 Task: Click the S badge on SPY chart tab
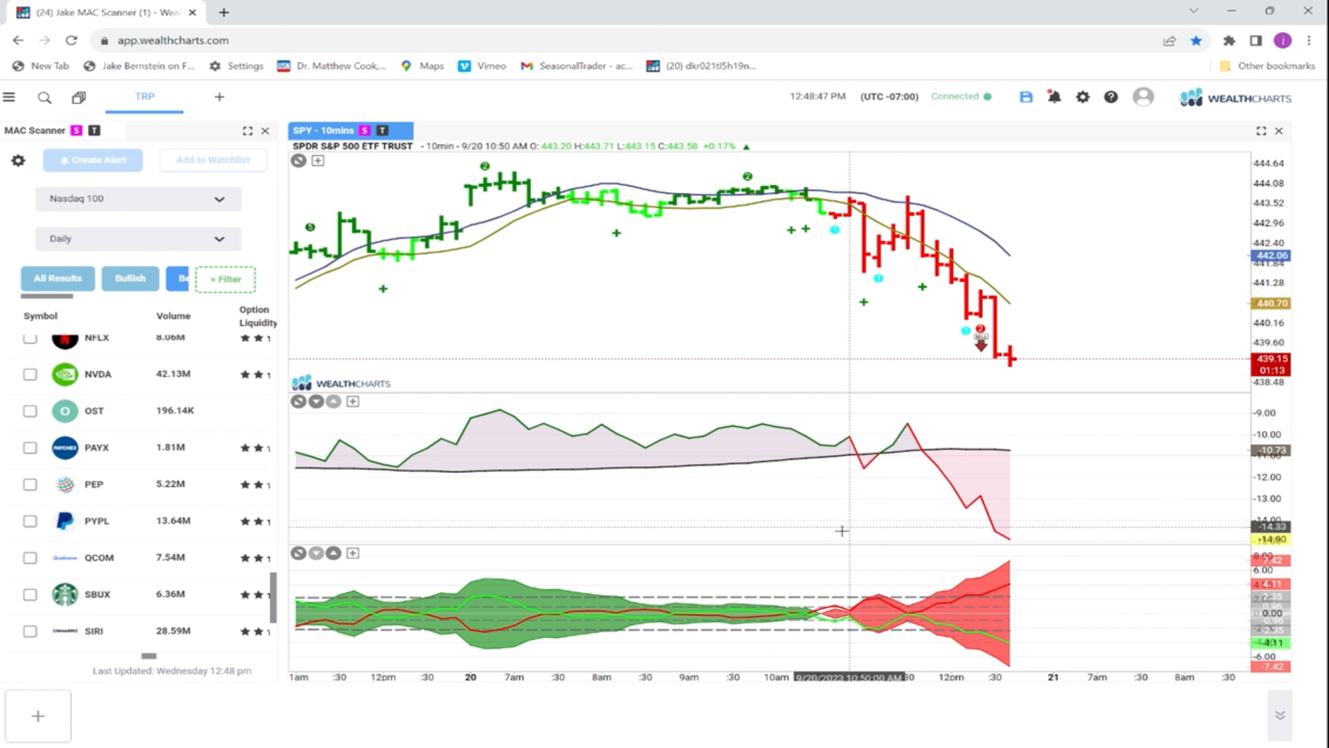pyautogui.click(x=365, y=130)
